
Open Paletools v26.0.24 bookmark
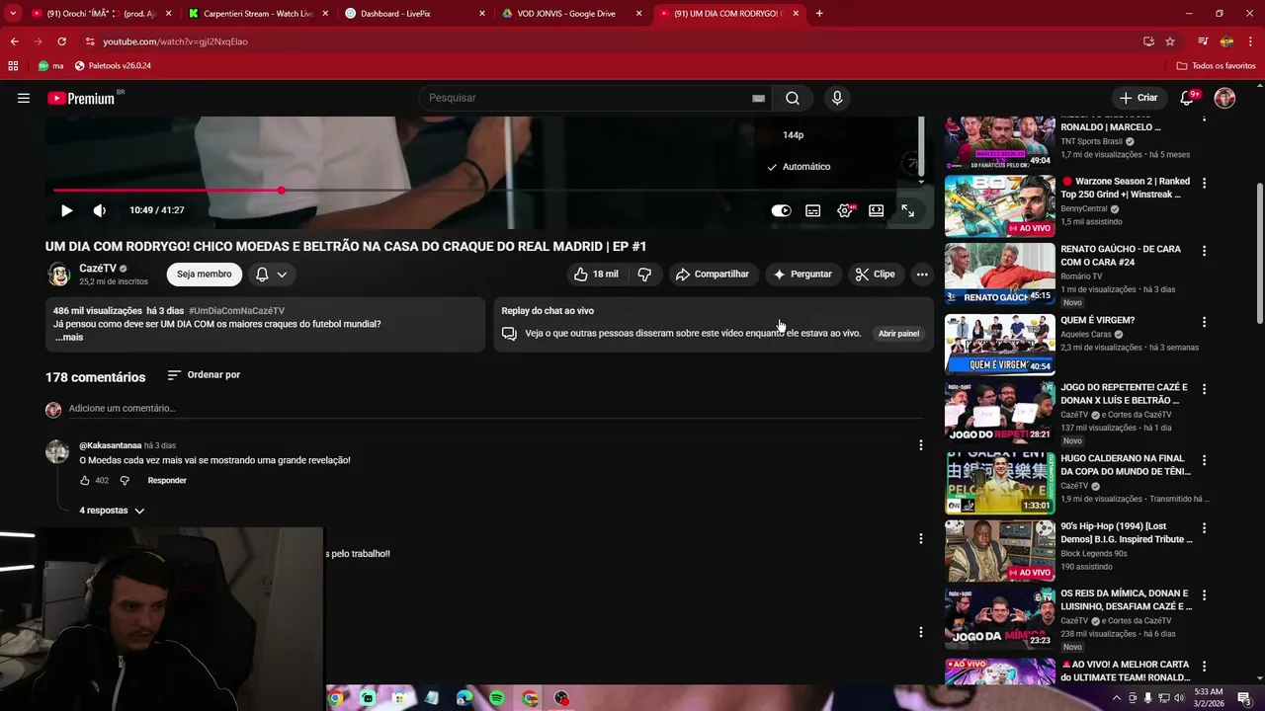click(113, 66)
